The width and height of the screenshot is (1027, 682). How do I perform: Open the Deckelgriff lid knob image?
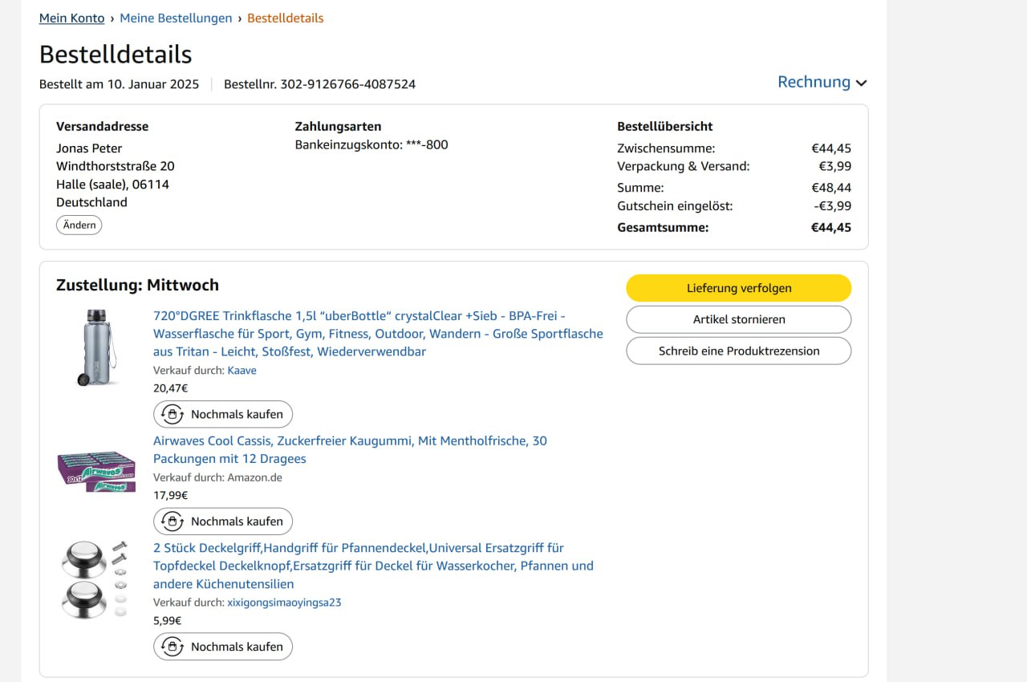(x=95, y=578)
